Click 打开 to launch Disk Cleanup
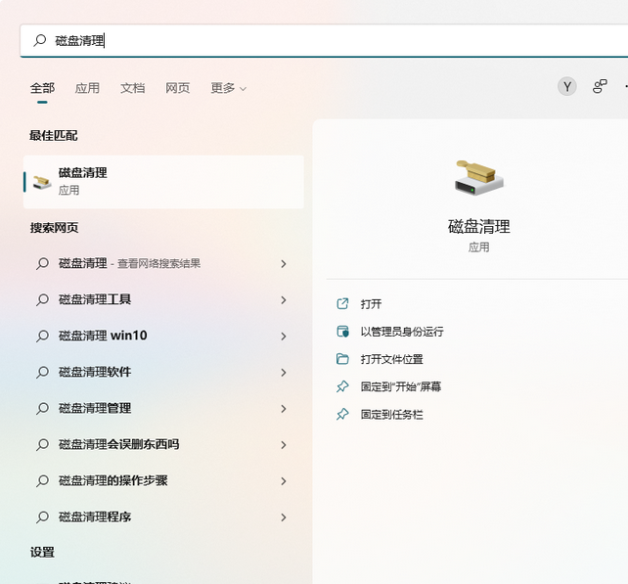This screenshot has height=584, width=628. [371, 304]
